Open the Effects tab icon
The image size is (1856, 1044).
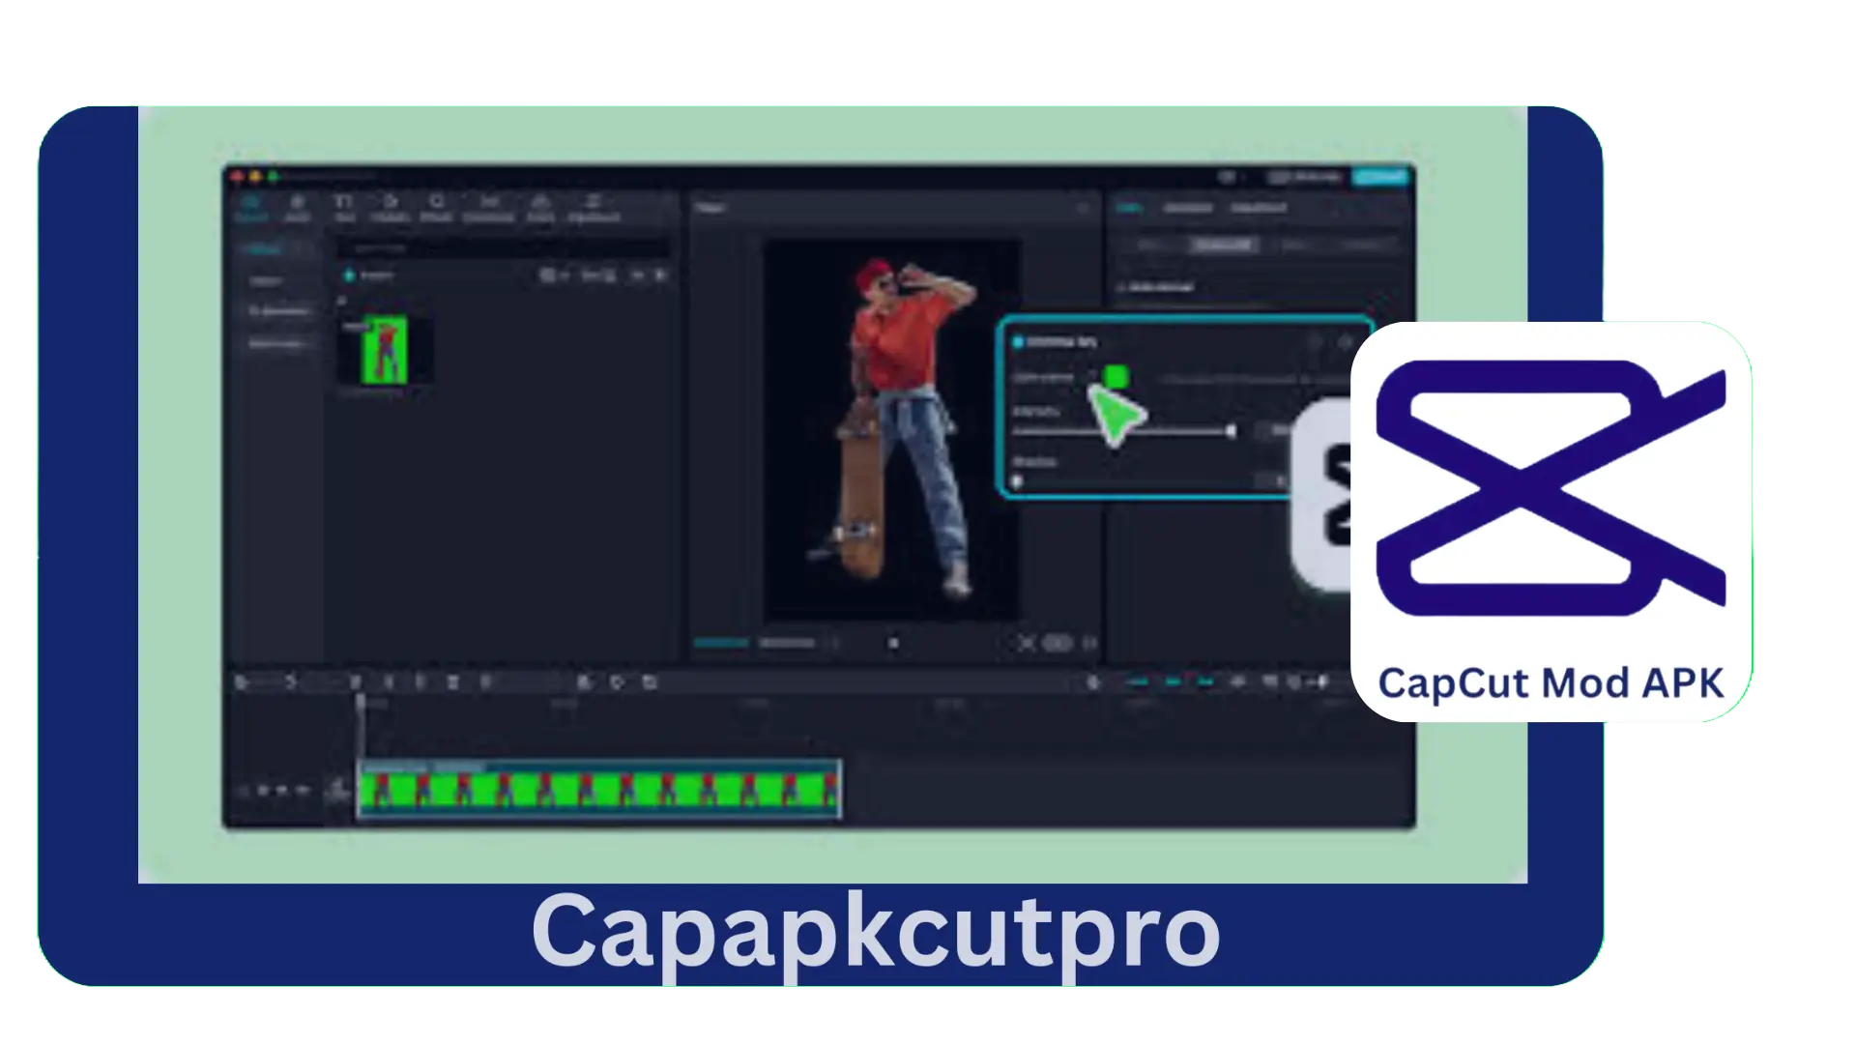[437, 208]
